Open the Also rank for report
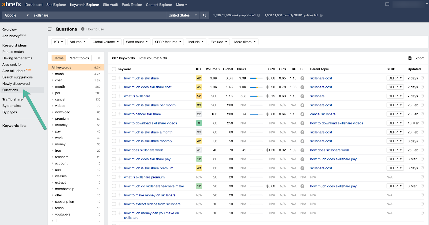The width and height of the screenshot is (429, 225). (x=12, y=64)
